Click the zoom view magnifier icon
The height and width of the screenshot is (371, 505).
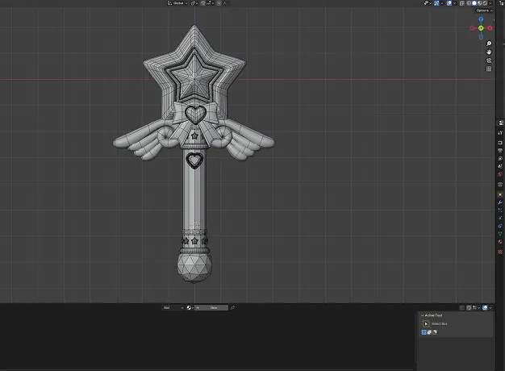click(489, 44)
